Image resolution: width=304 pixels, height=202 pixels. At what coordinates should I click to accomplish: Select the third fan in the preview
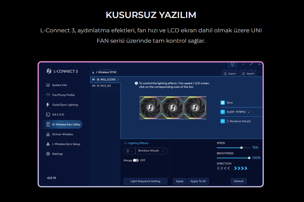(x=195, y=108)
